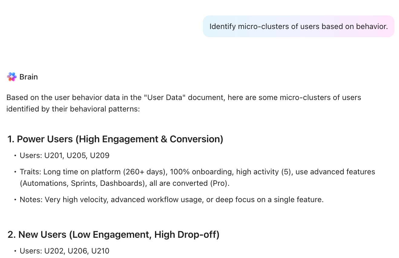Viewport: 399px width, 258px height.
Task: Click user ID U201 in the list
Action: (x=53, y=156)
